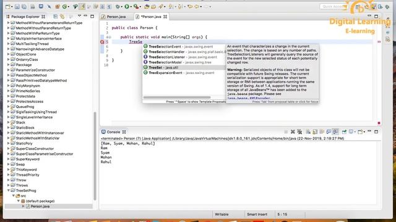Select the *Person.java editor tab
The image size is (396, 222).
(151, 17)
